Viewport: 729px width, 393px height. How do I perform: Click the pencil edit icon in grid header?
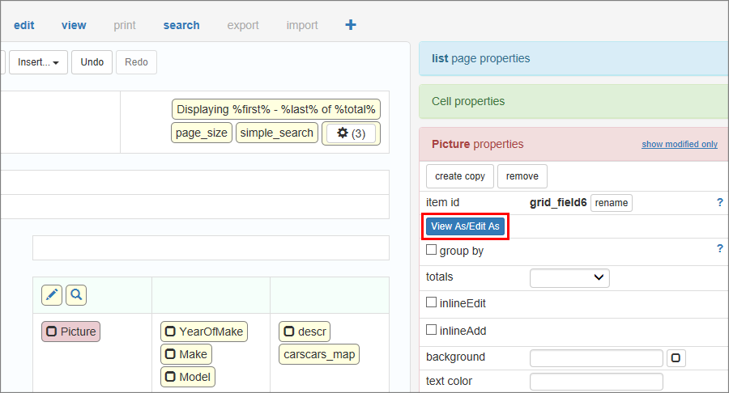tap(52, 295)
